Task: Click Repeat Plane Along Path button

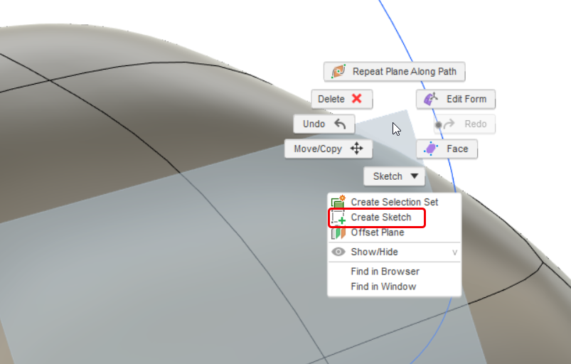Action: point(394,72)
